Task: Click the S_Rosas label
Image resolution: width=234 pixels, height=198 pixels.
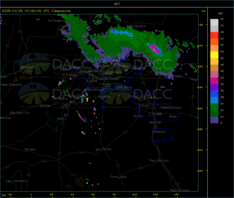Action: (x=105, y=84)
